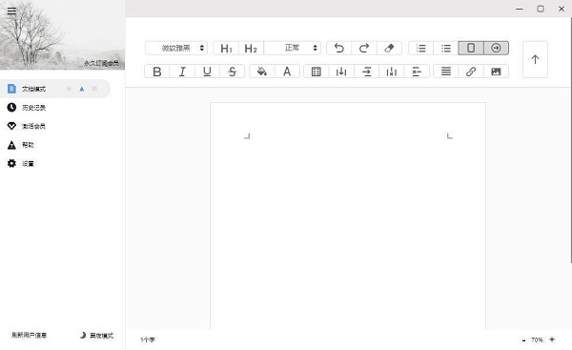The image size is (572, 350).
Task: Select 文档模式 in the sidebar
Action: coord(54,89)
